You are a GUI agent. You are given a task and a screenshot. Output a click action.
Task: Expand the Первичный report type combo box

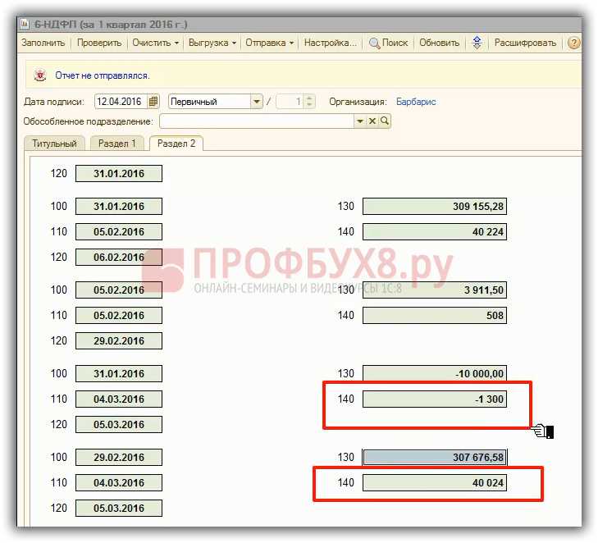coord(256,102)
